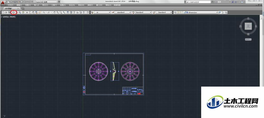Click 东 on the ViewCube compass
The height and width of the screenshot is (118, 264).
pos(256,26)
